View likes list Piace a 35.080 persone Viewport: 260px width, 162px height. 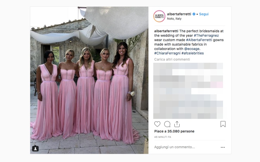174,131
